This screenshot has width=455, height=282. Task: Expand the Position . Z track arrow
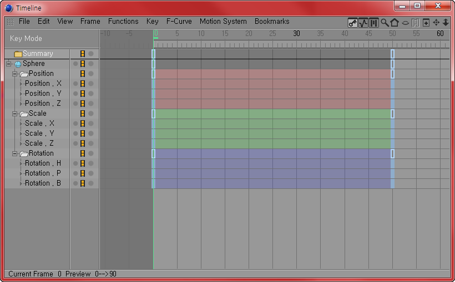21,104
